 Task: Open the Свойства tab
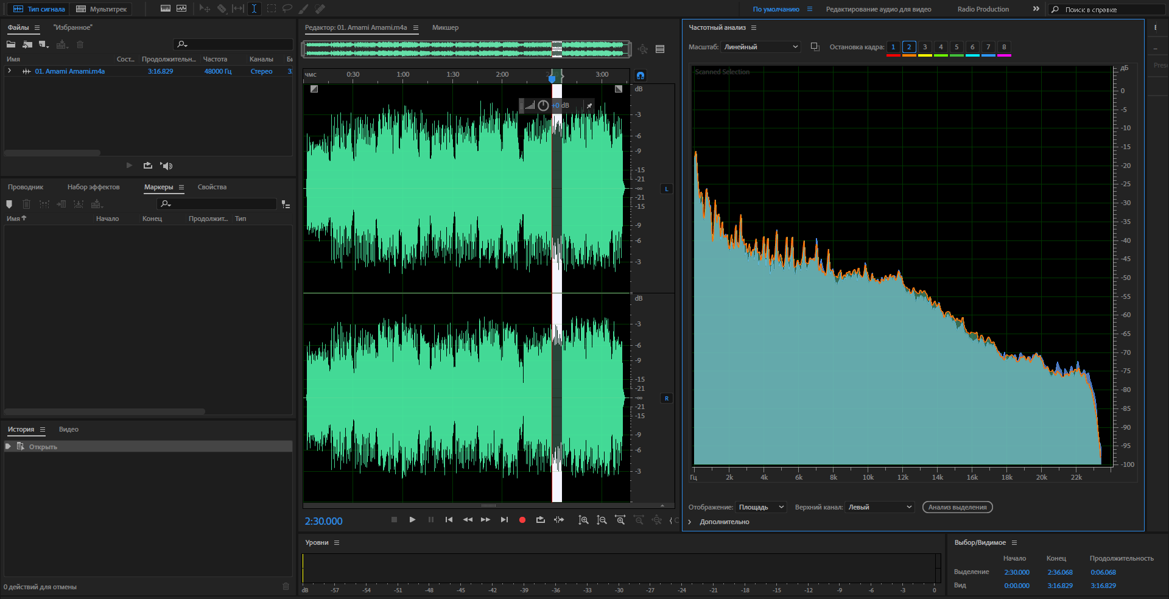tap(212, 187)
